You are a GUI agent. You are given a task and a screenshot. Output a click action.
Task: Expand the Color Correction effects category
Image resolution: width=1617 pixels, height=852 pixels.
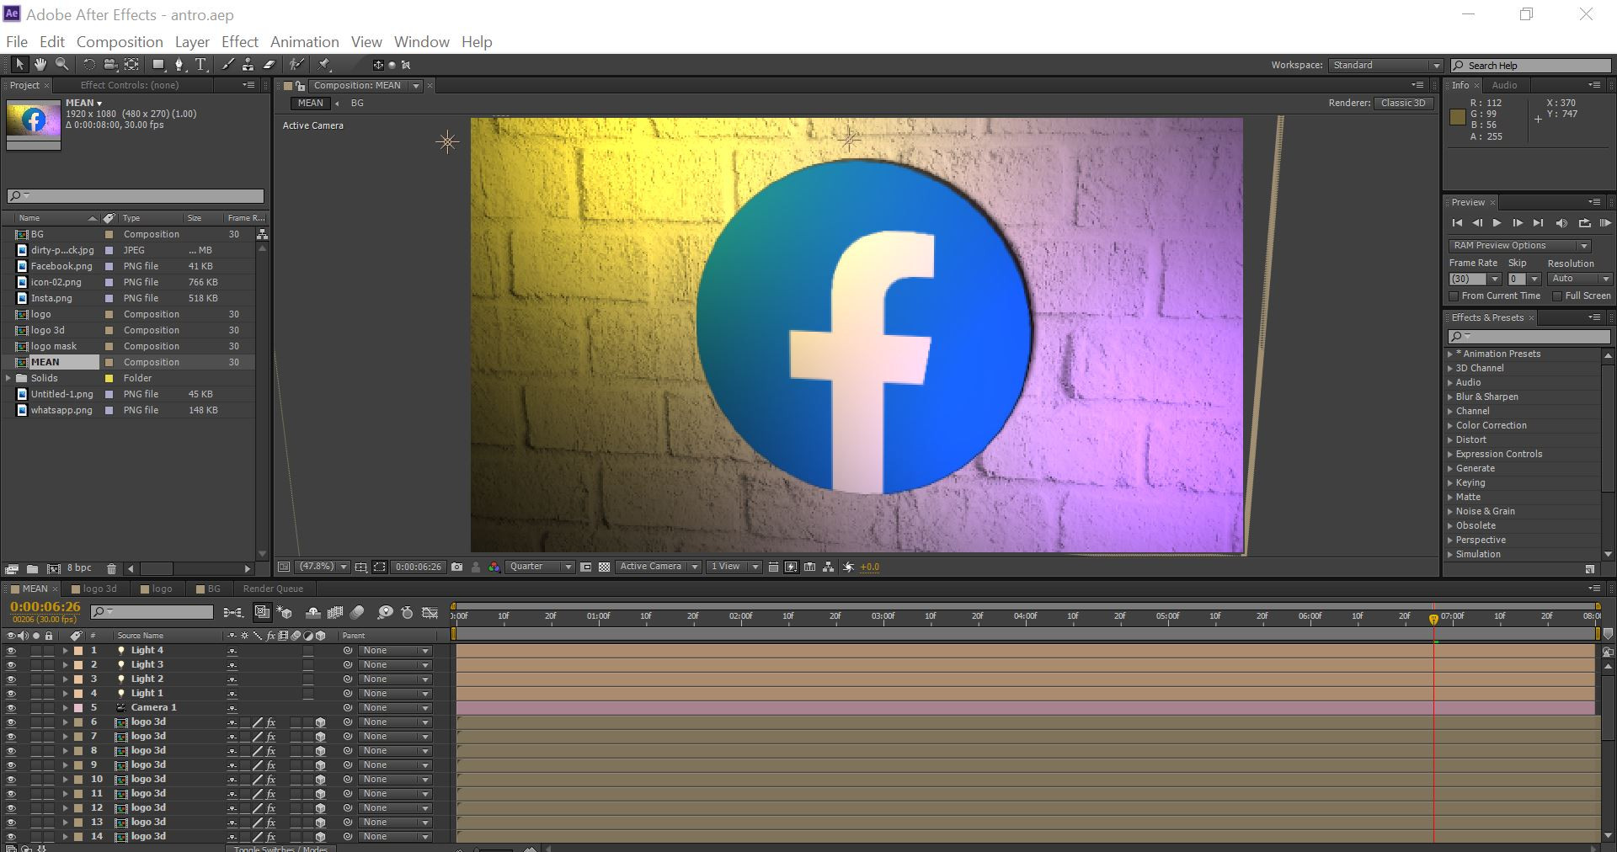click(1449, 426)
